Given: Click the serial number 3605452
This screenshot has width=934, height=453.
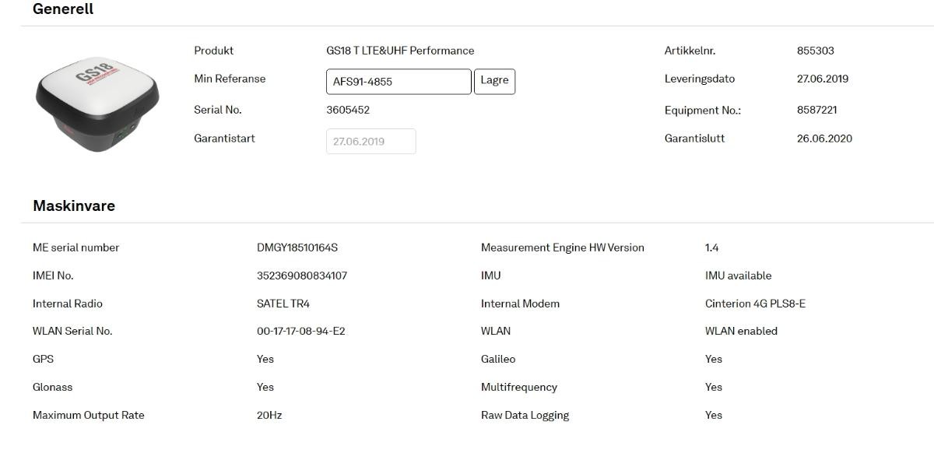Looking at the screenshot, I should point(348,110).
